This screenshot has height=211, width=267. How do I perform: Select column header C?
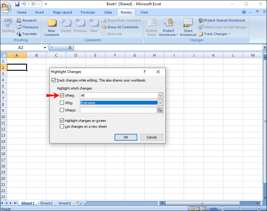tap(56, 55)
